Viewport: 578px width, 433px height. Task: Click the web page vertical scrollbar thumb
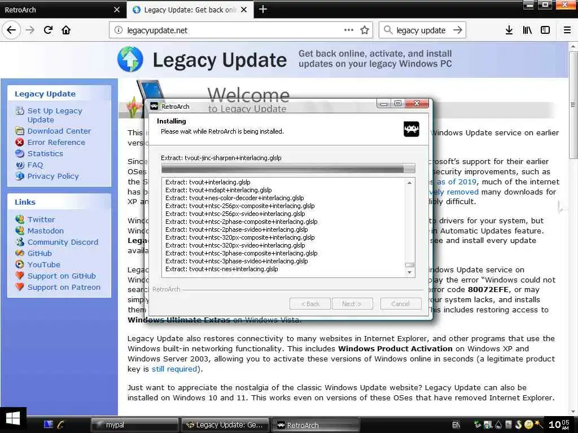(x=573, y=105)
